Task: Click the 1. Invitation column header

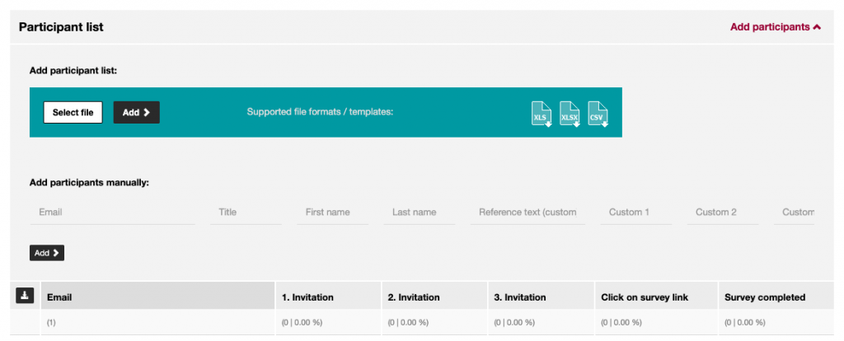Action: [x=328, y=297]
